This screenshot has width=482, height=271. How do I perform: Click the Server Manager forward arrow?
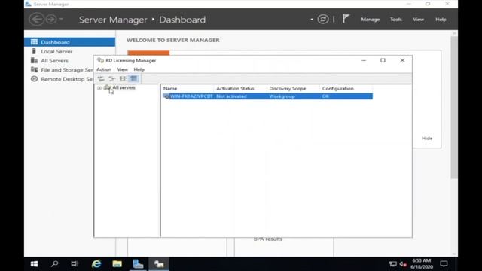click(51, 20)
